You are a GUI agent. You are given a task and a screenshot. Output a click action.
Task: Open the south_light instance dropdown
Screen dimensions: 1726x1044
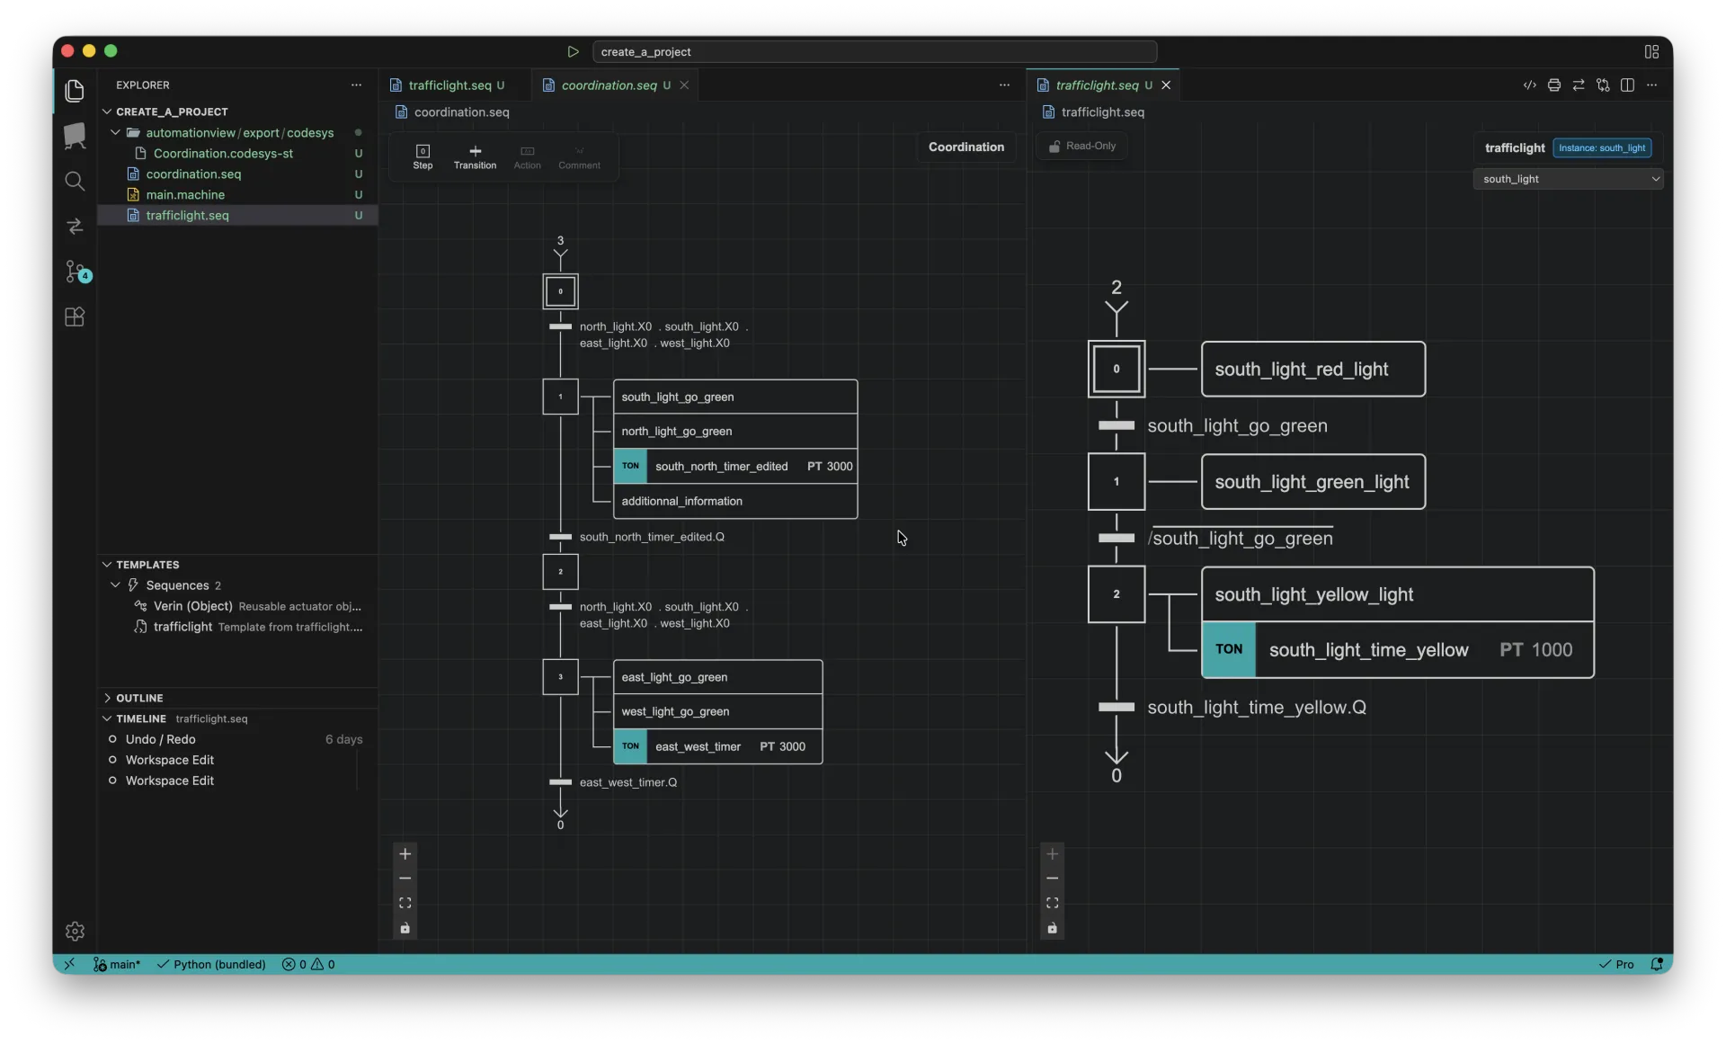[x=1568, y=179]
